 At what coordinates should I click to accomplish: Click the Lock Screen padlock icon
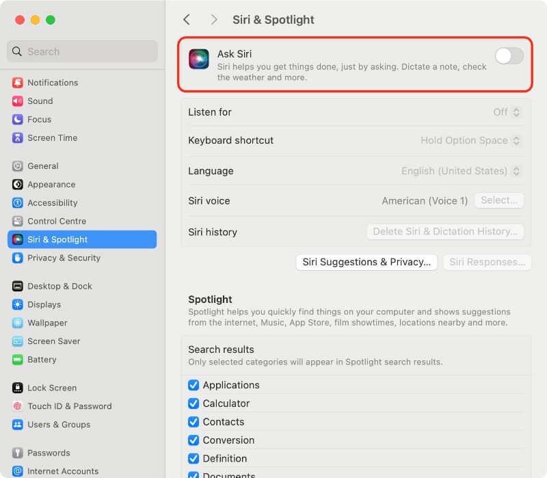pyautogui.click(x=18, y=388)
